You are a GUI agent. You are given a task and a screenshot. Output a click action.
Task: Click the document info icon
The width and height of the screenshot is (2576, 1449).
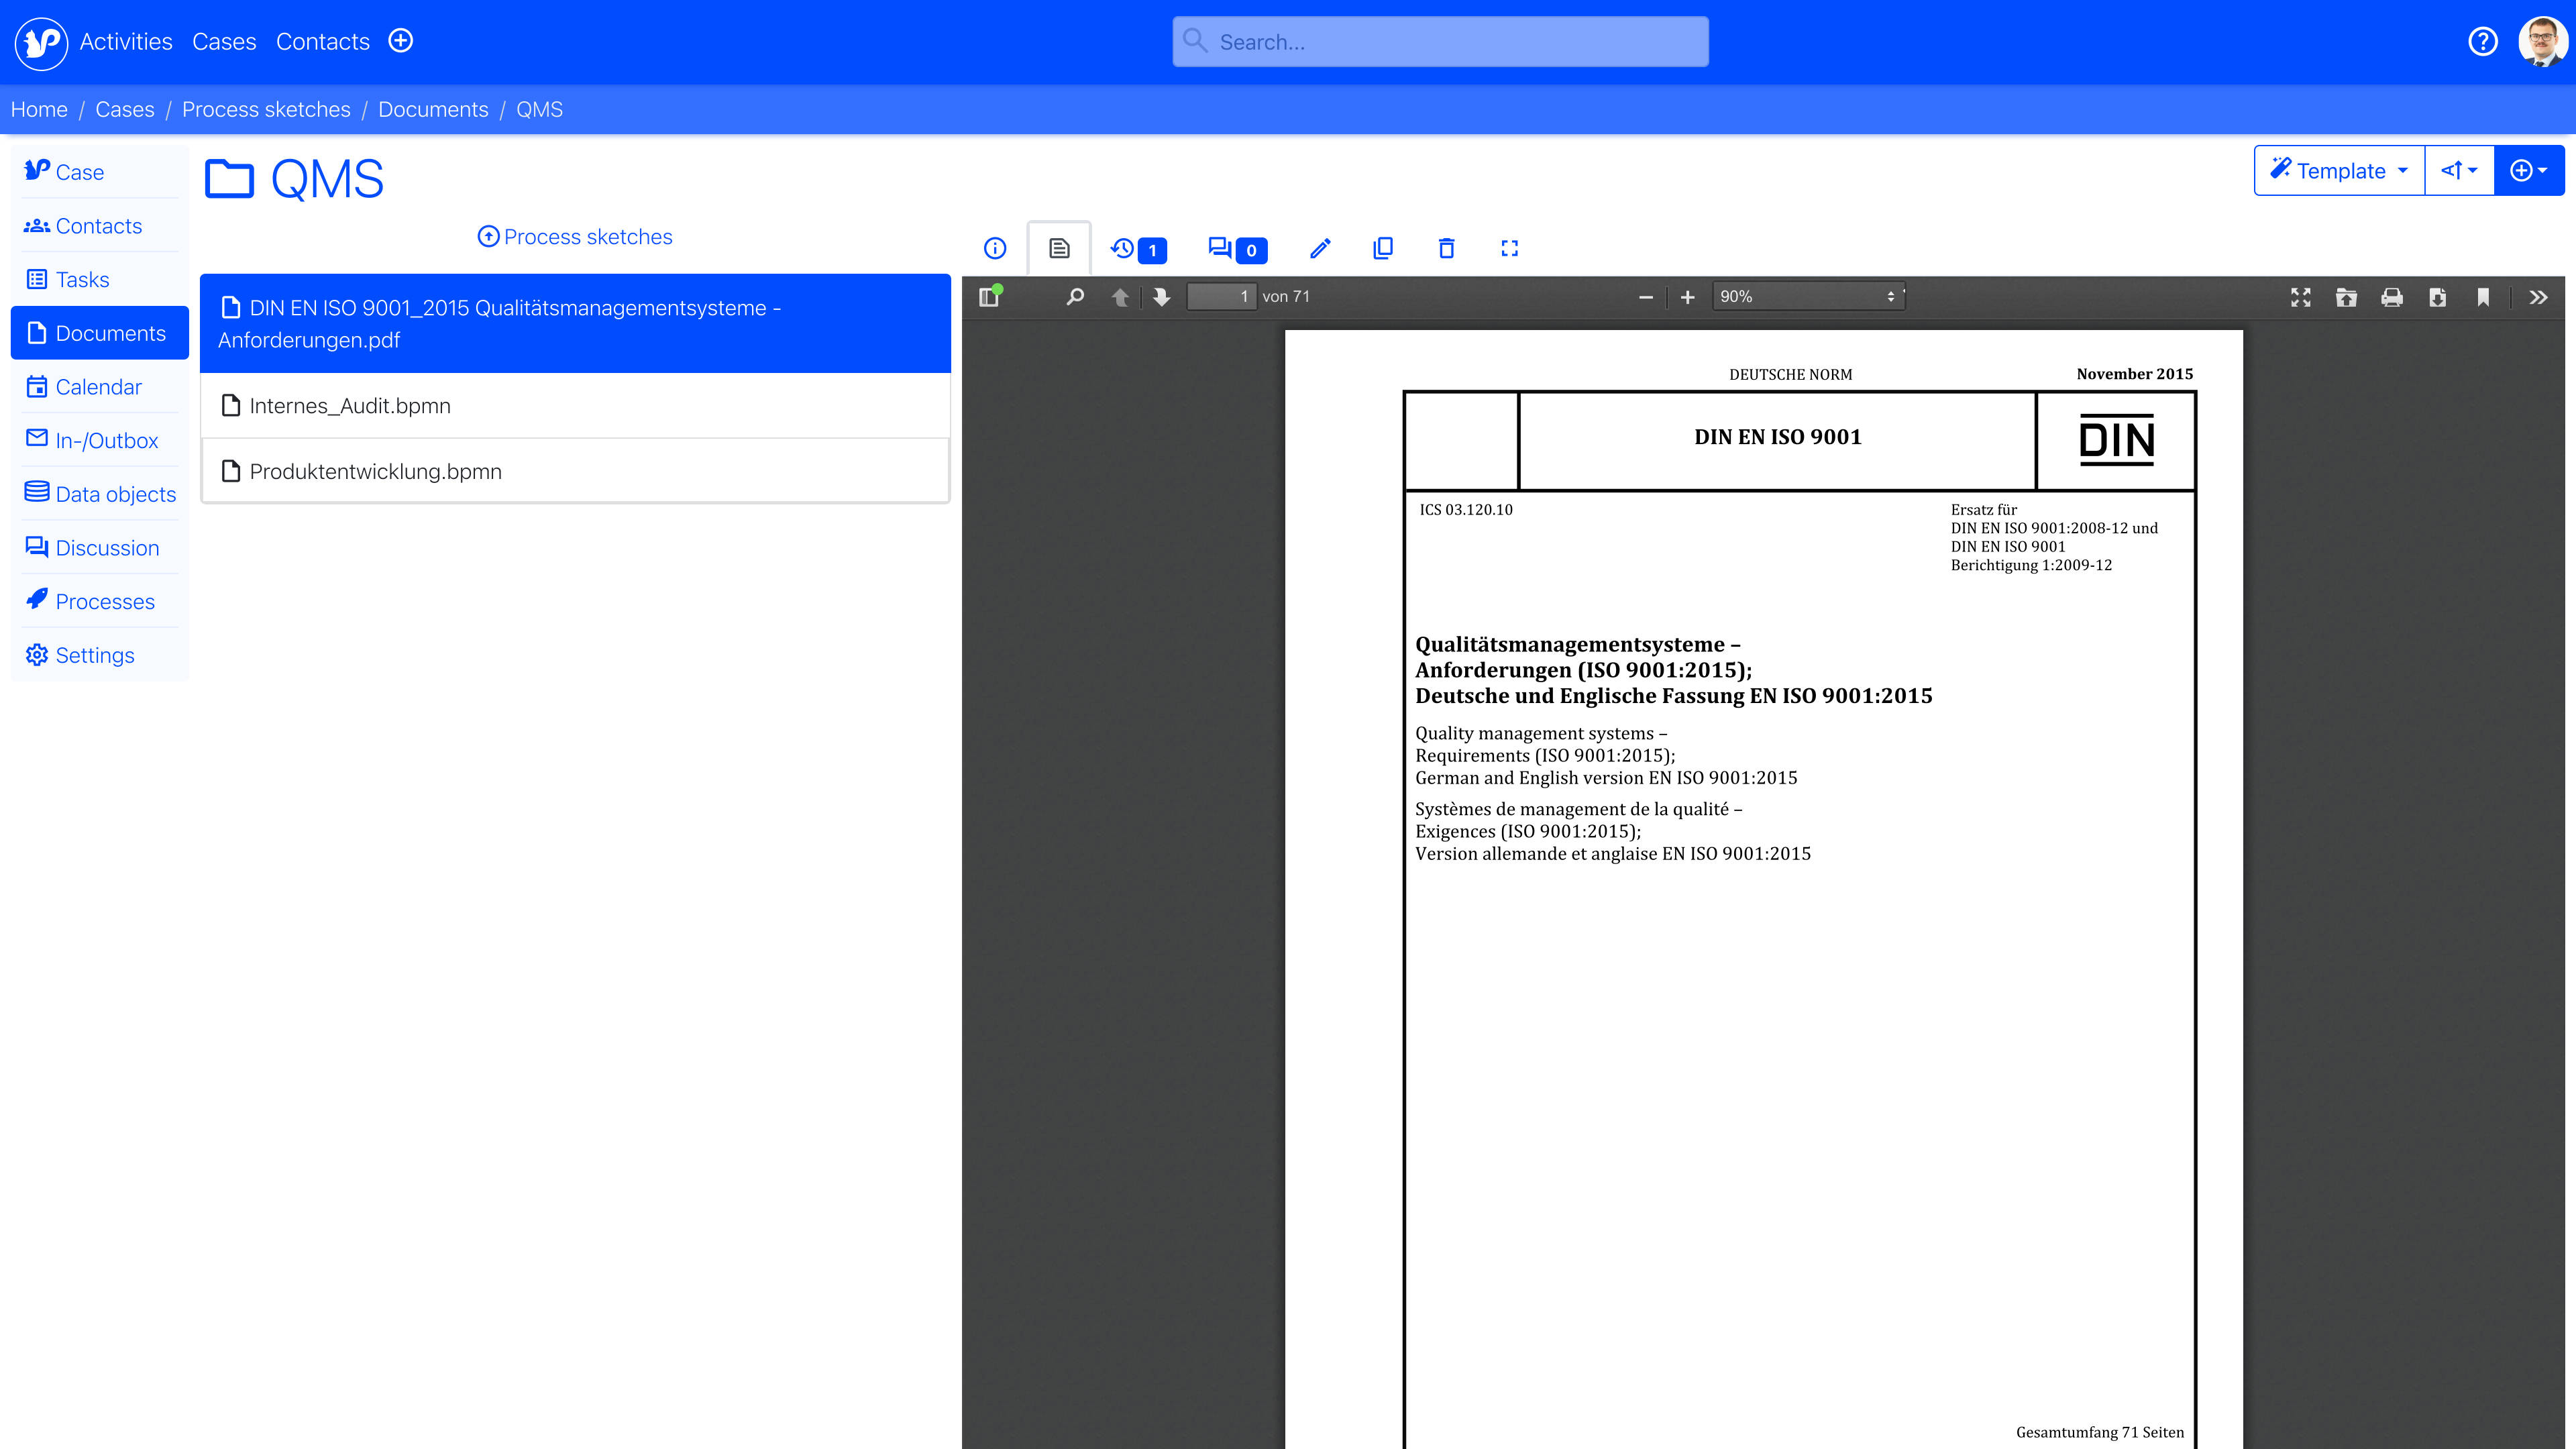(x=996, y=248)
